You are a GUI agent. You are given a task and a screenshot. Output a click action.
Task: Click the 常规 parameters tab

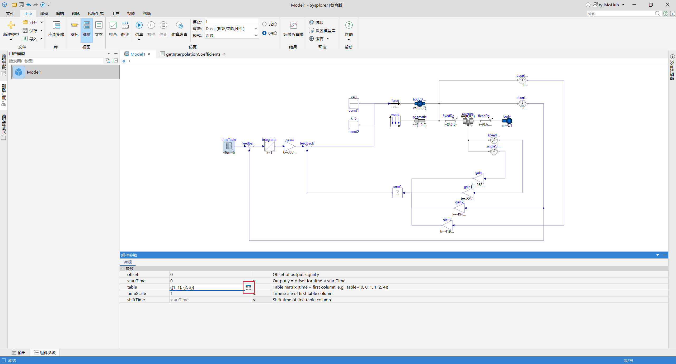(128, 262)
